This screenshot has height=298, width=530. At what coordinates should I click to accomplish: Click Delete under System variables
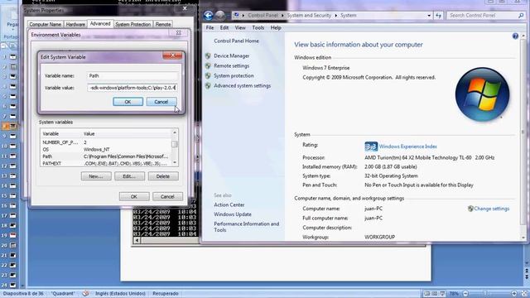click(x=163, y=176)
